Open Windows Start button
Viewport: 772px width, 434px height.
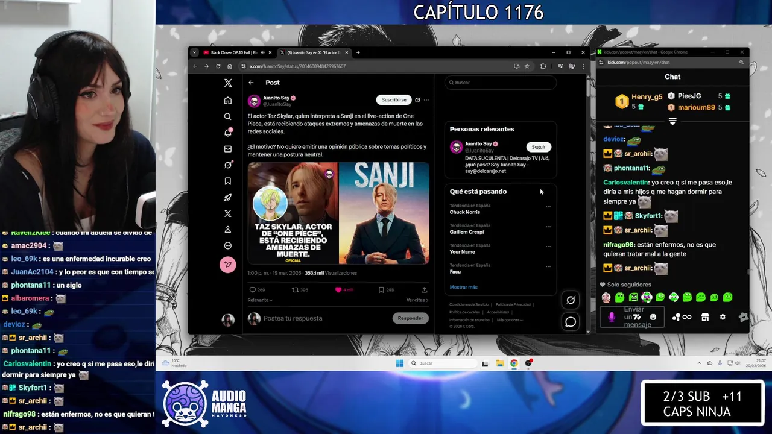tap(399, 363)
